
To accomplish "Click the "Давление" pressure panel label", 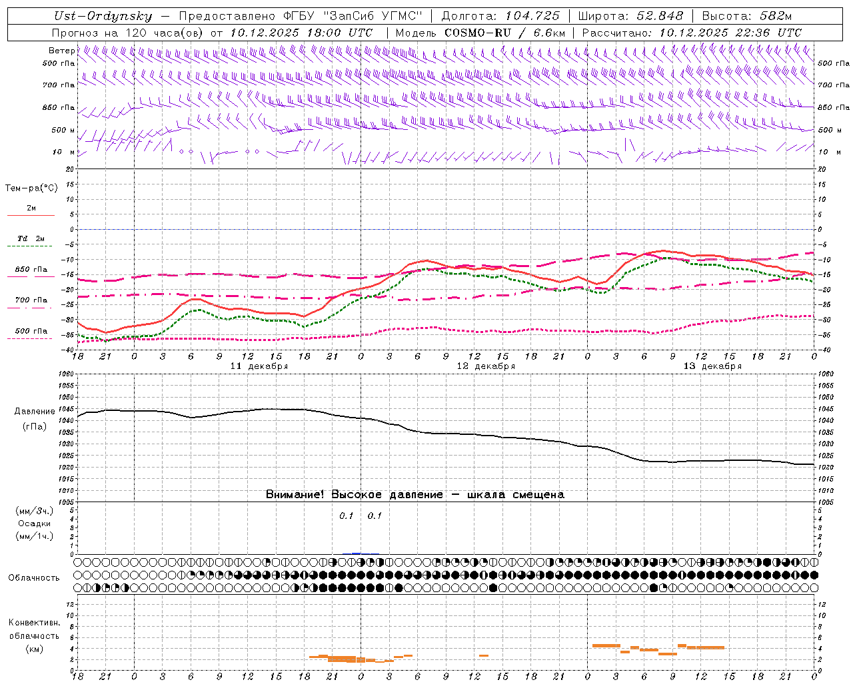I will [35, 412].
